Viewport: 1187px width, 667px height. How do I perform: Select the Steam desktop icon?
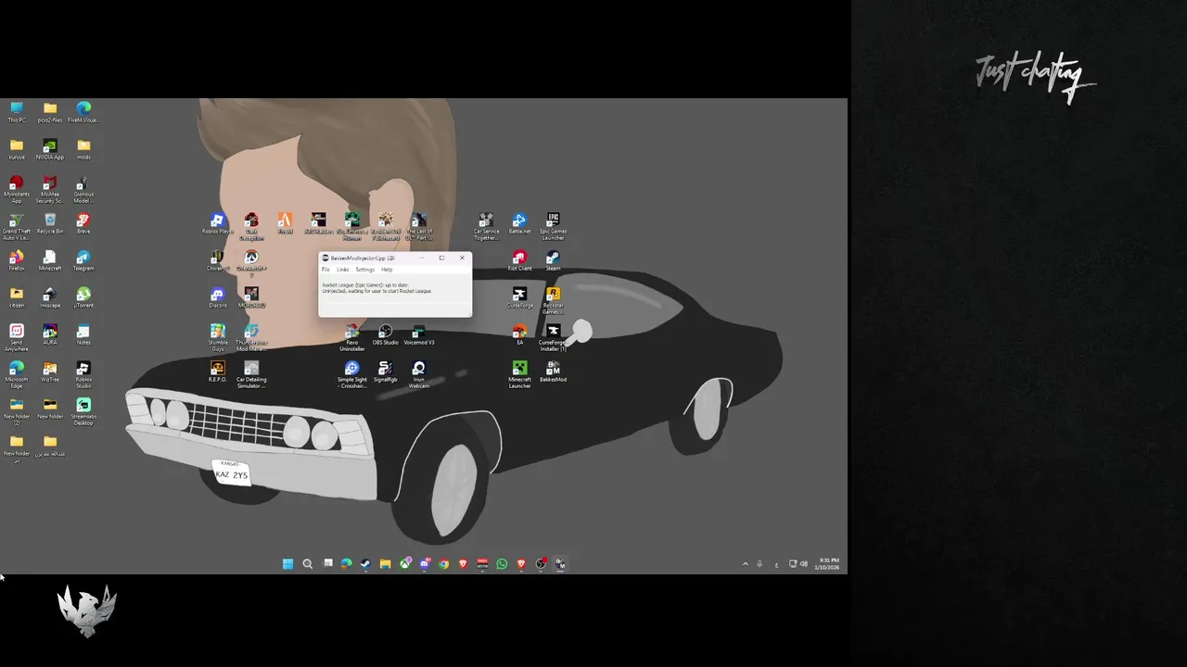[553, 260]
